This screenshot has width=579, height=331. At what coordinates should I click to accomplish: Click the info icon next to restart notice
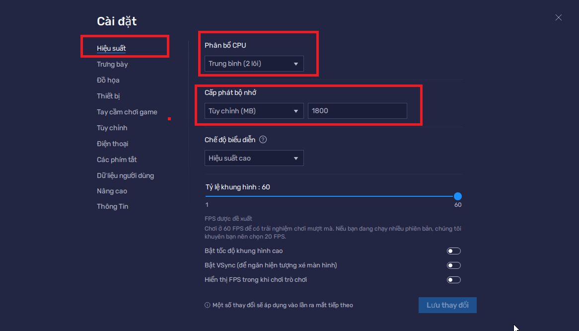pos(208,305)
